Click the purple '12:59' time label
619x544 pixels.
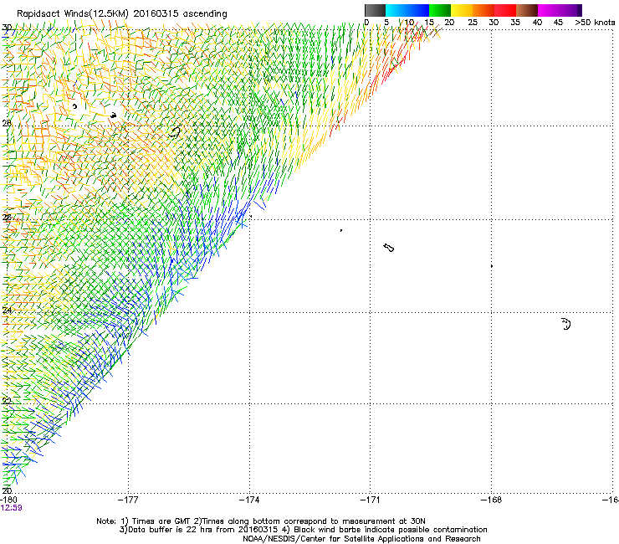(12, 508)
